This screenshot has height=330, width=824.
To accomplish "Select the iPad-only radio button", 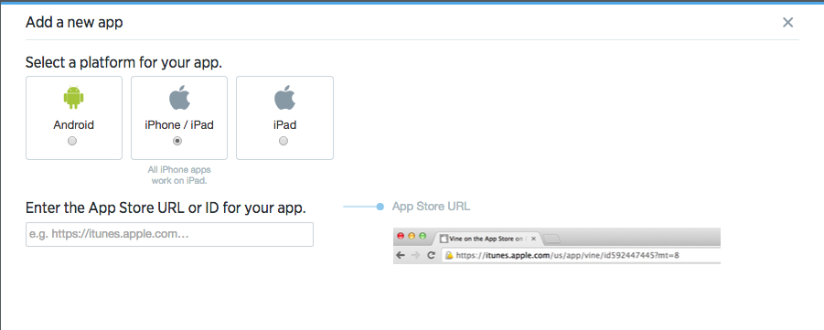I will [x=284, y=141].
